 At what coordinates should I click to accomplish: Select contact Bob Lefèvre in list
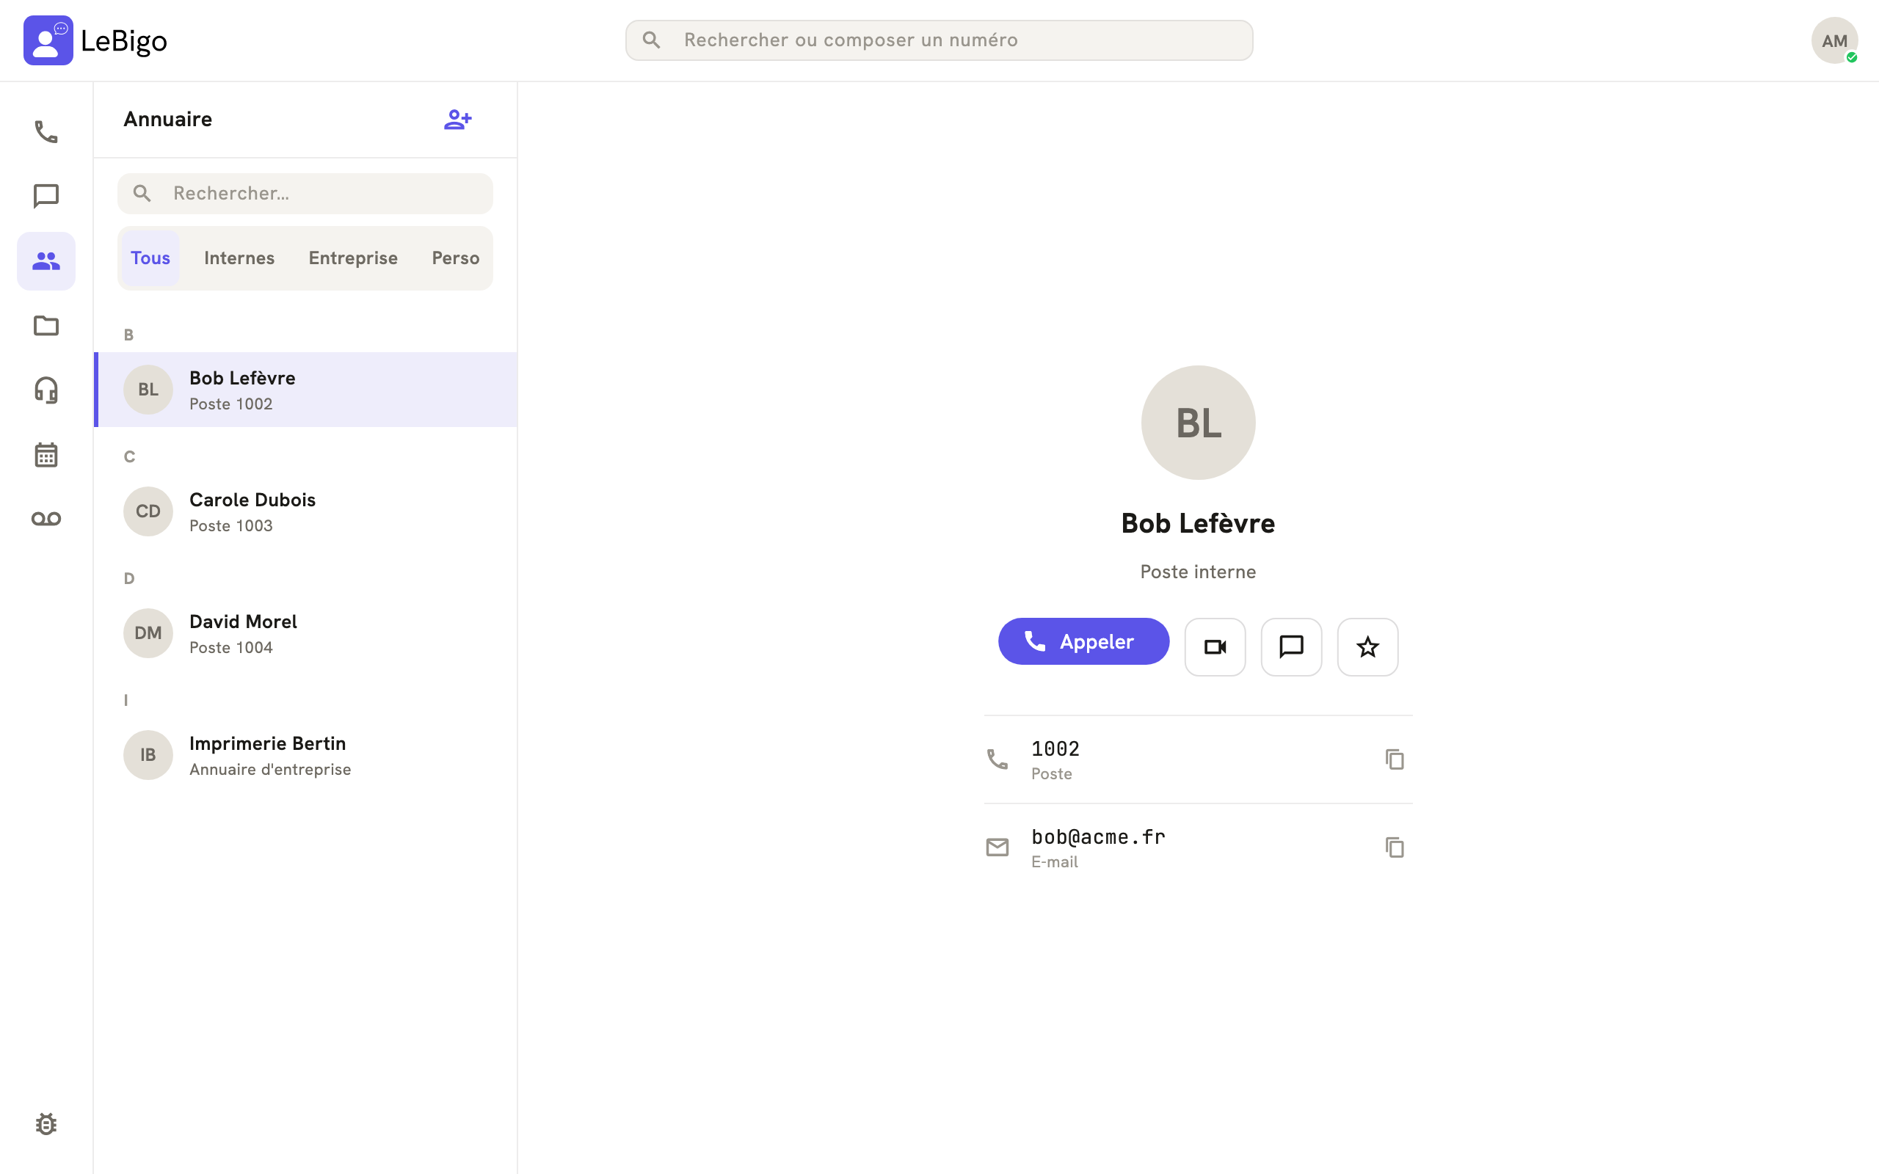tap(306, 390)
